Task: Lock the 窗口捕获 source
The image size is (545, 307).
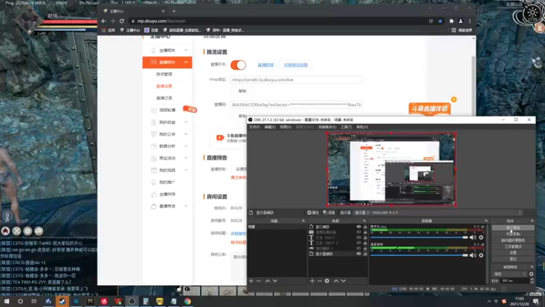Action: (x=365, y=226)
